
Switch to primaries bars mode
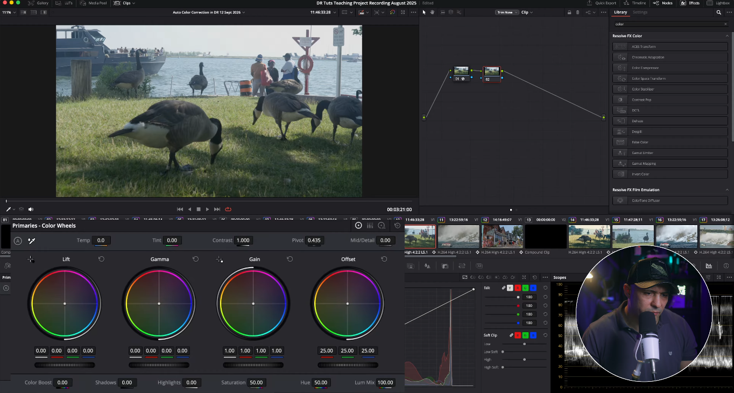tap(370, 226)
